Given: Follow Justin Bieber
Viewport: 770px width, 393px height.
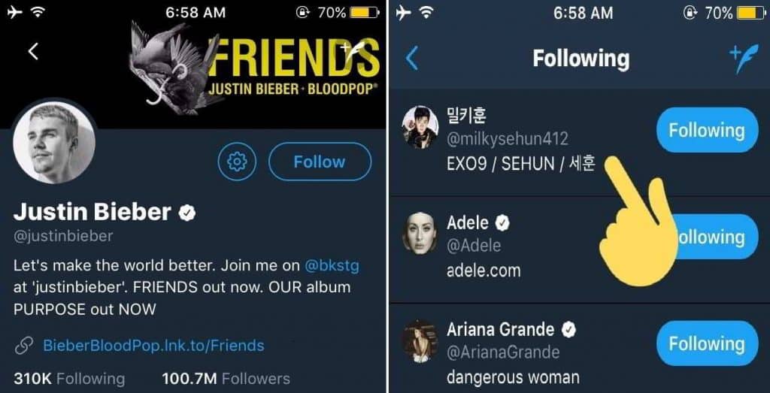Looking at the screenshot, I should pyautogui.click(x=320, y=162).
